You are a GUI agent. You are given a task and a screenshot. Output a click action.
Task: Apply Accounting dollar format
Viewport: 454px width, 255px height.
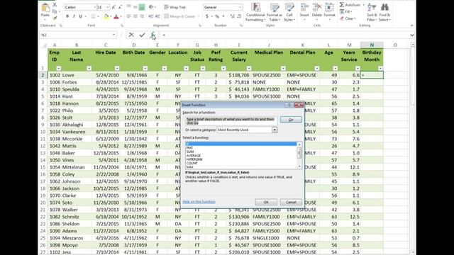point(206,16)
